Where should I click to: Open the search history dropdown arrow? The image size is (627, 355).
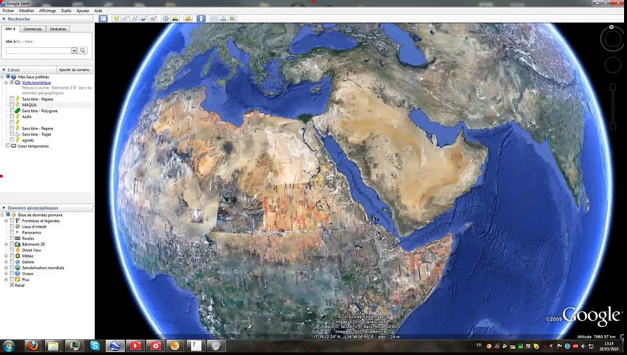(x=74, y=50)
